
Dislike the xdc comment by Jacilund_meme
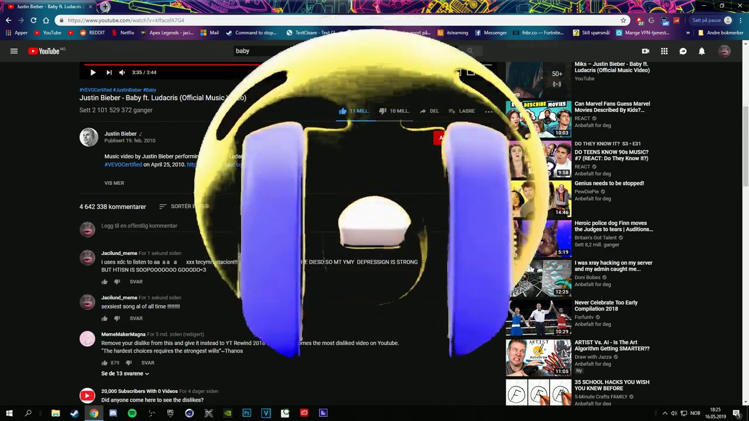[x=117, y=282]
